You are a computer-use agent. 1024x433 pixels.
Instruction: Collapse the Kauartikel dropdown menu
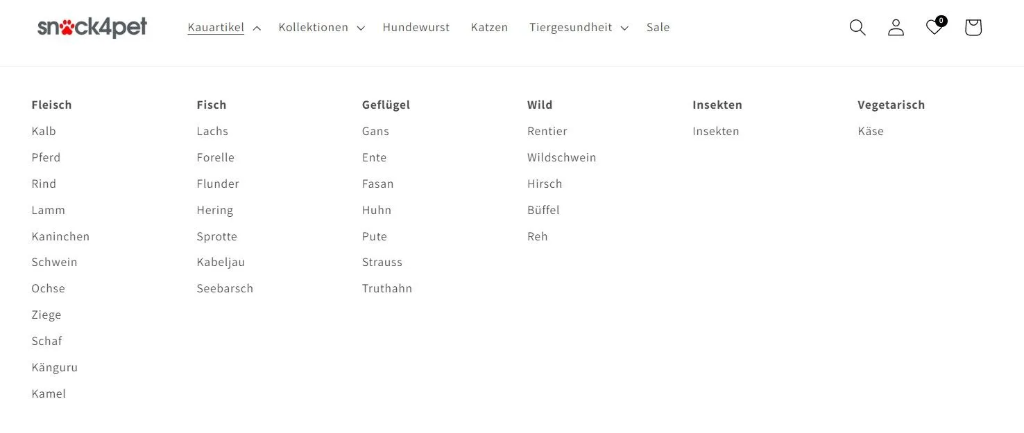[x=223, y=28]
